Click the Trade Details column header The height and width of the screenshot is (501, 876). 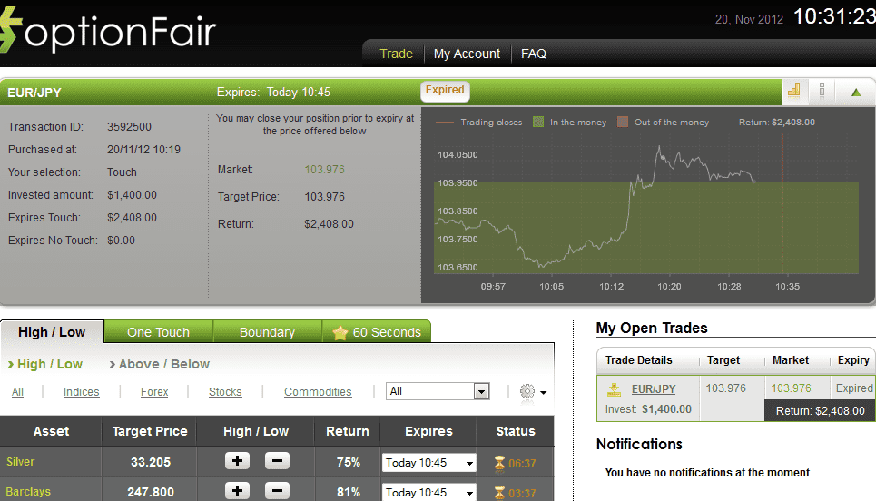point(638,360)
